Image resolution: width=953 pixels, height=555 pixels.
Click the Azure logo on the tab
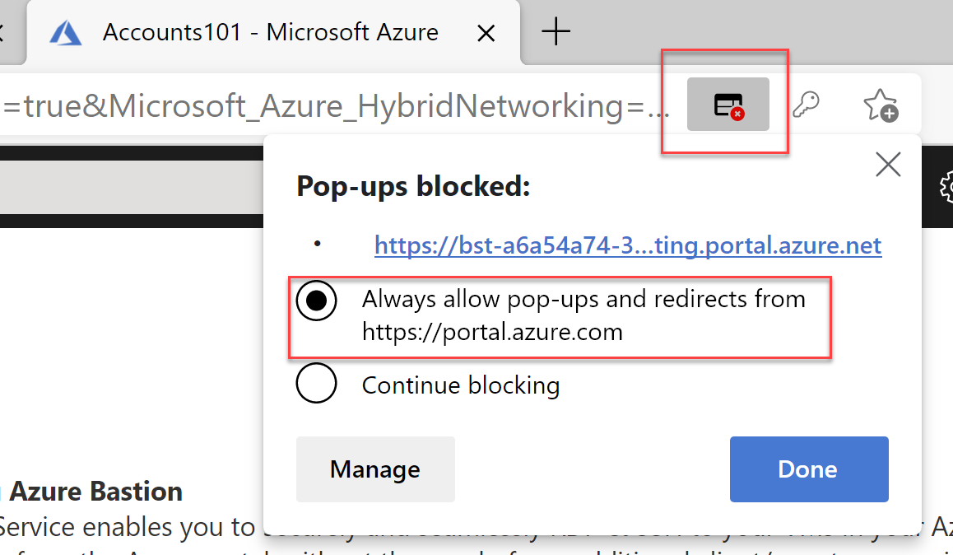click(66, 33)
